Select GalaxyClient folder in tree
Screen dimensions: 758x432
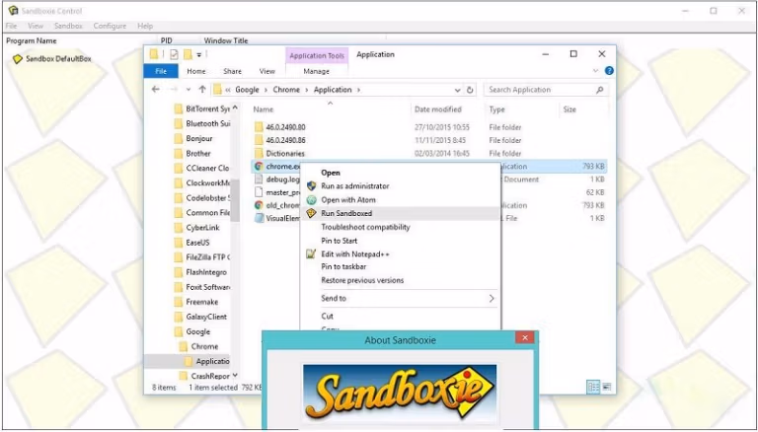(x=206, y=317)
